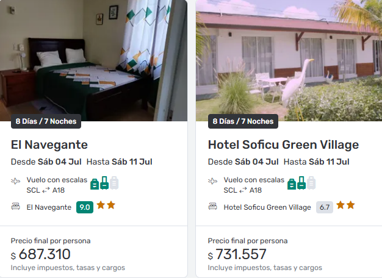382x278 pixels.
Task: Open the El Navegante package title
Action: (x=49, y=144)
